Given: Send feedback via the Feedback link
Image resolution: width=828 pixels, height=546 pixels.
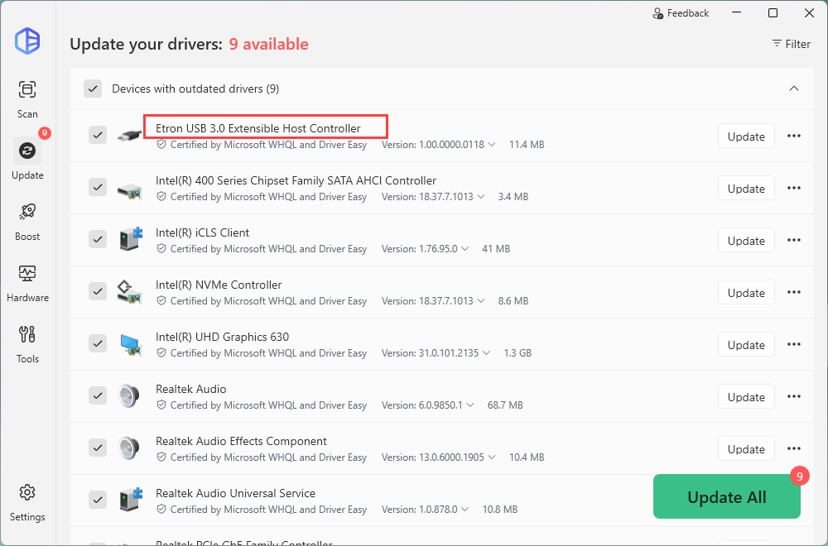Looking at the screenshot, I should tap(681, 13).
